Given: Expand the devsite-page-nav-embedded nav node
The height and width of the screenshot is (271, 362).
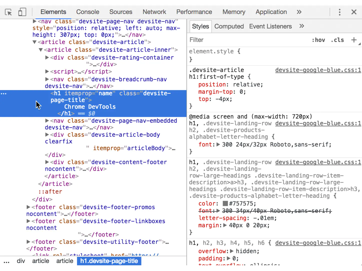Looking at the screenshot, I should 47,121.
